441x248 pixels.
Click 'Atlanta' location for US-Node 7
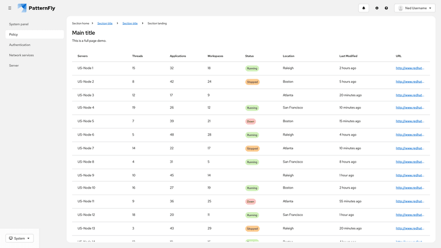pos(288,148)
